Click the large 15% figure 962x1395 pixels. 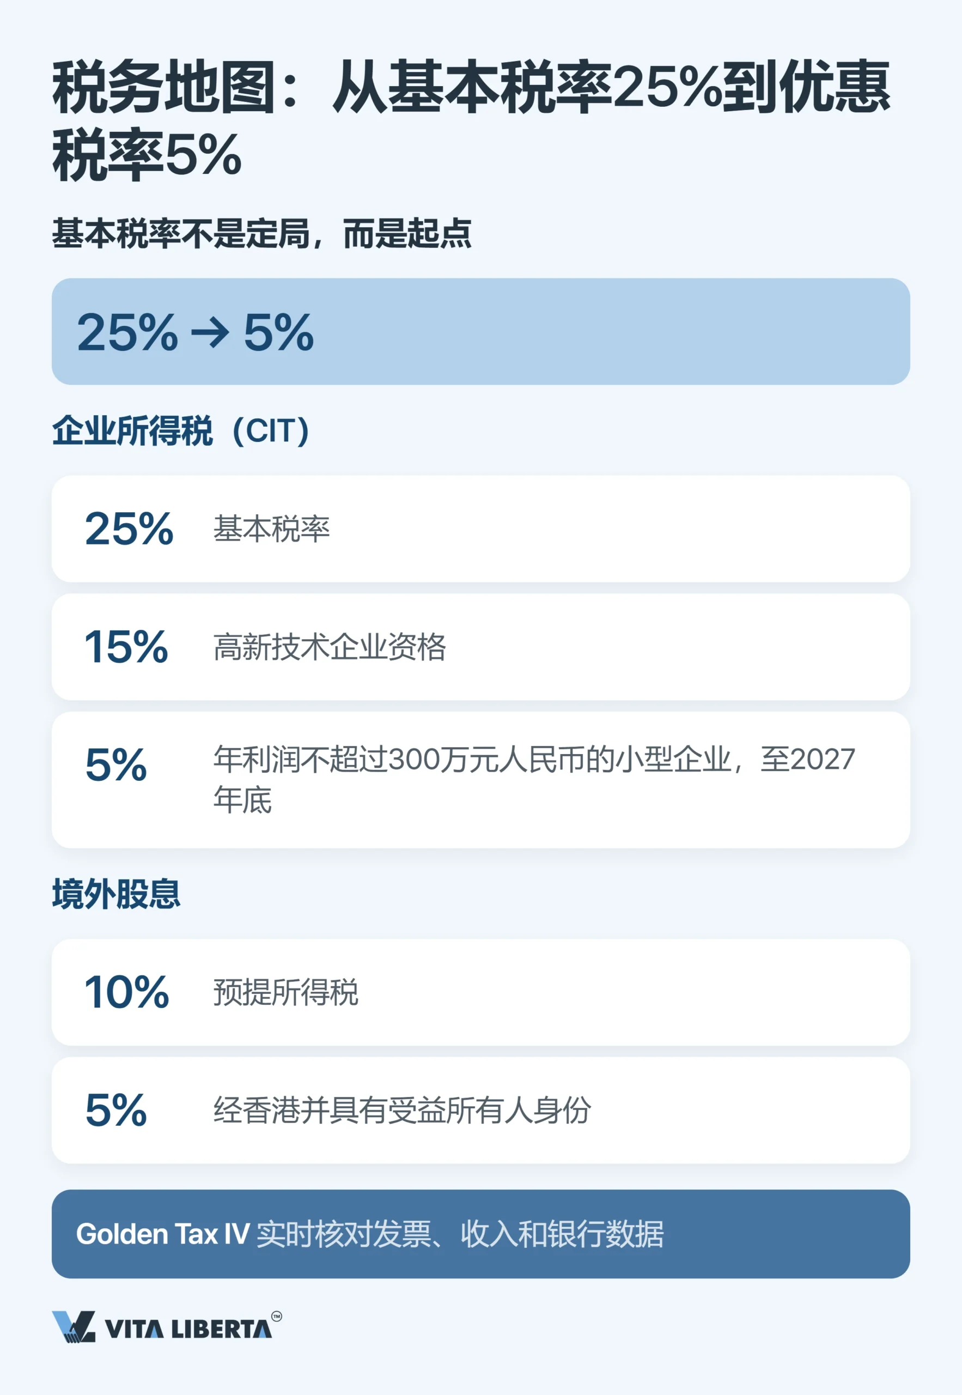click(x=126, y=647)
